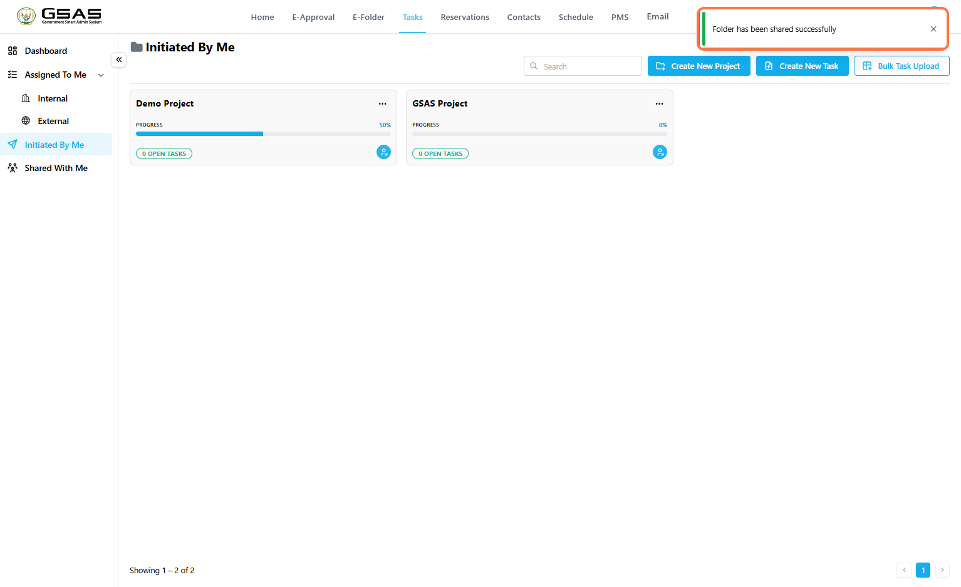The height and width of the screenshot is (587, 961).
Task: Open E-Folder module
Action: pyautogui.click(x=368, y=17)
